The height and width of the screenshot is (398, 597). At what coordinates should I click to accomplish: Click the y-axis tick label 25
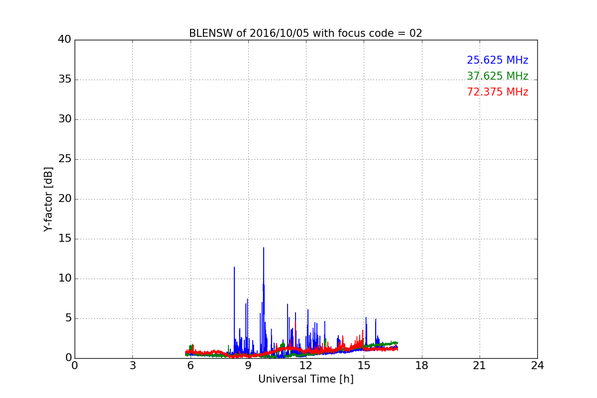pos(65,159)
